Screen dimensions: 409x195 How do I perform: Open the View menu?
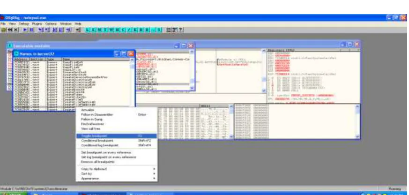pyautogui.click(x=12, y=23)
